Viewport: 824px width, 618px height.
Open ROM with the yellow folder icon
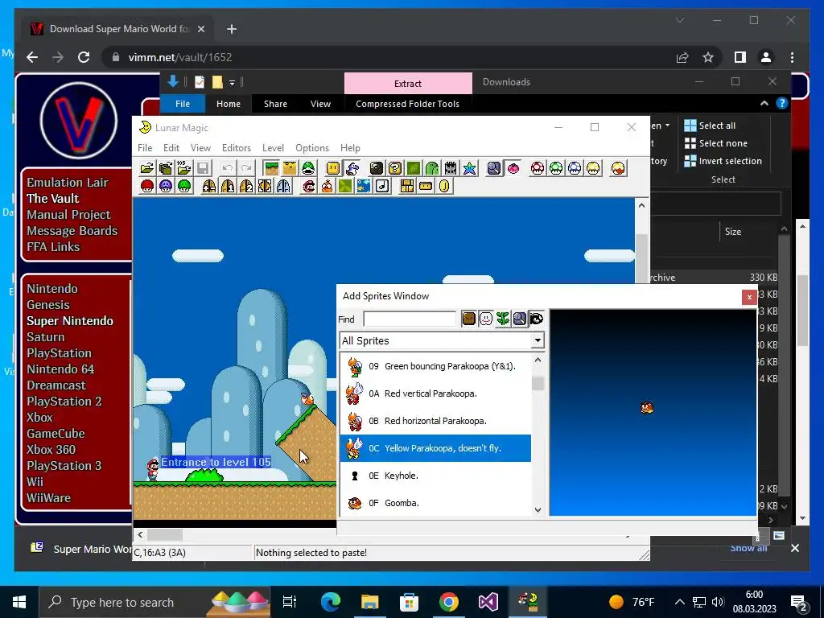pos(147,168)
